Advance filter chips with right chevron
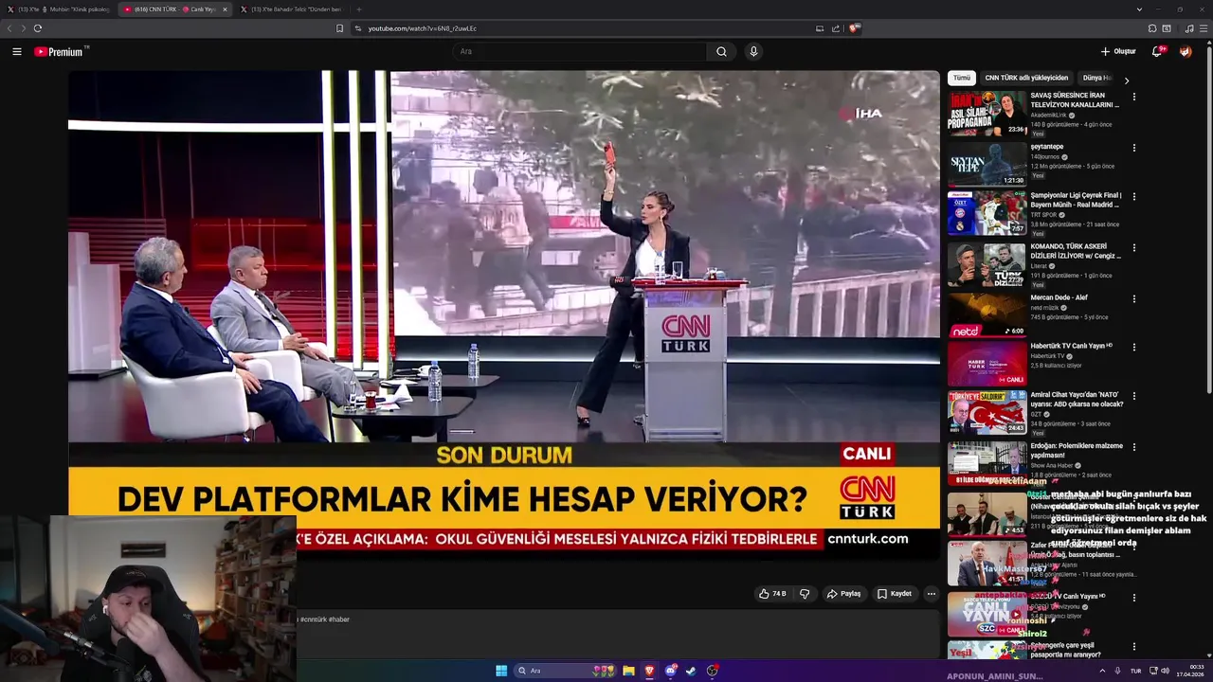Screen dimensions: 1213x682 click(x=1127, y=81)
